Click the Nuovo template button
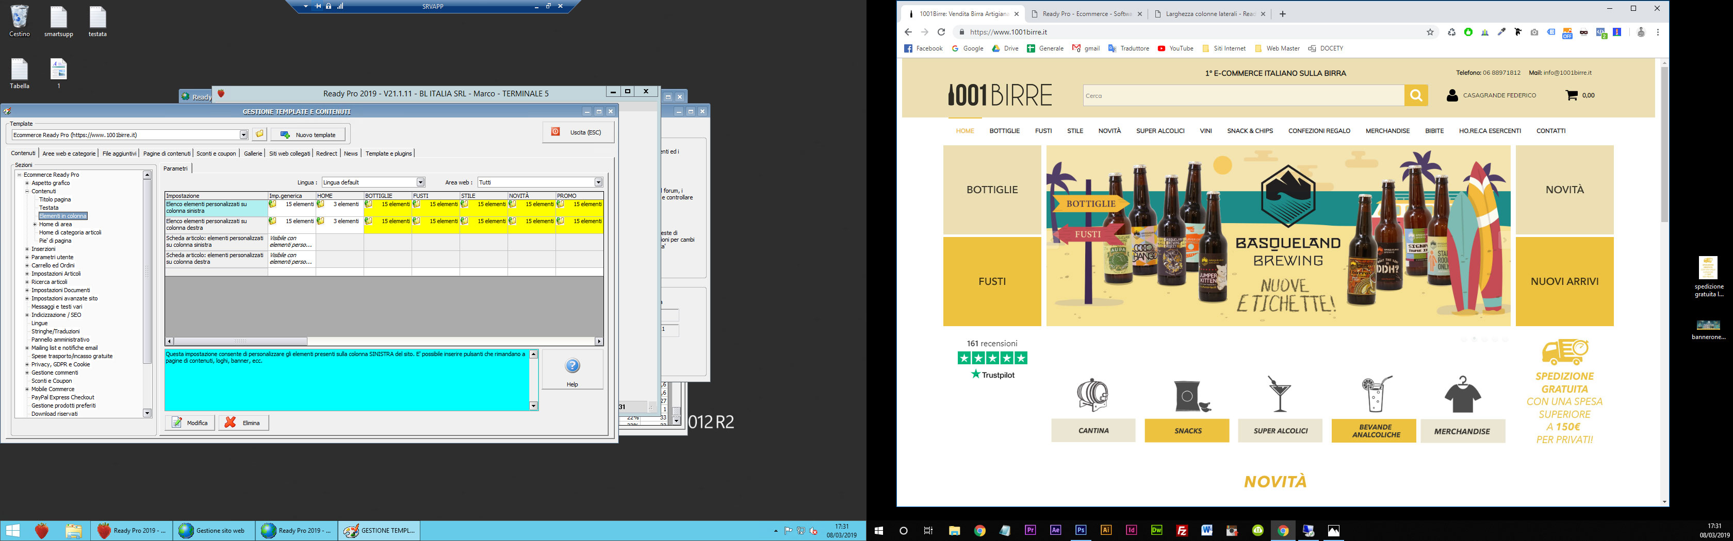 click(308, 134)
